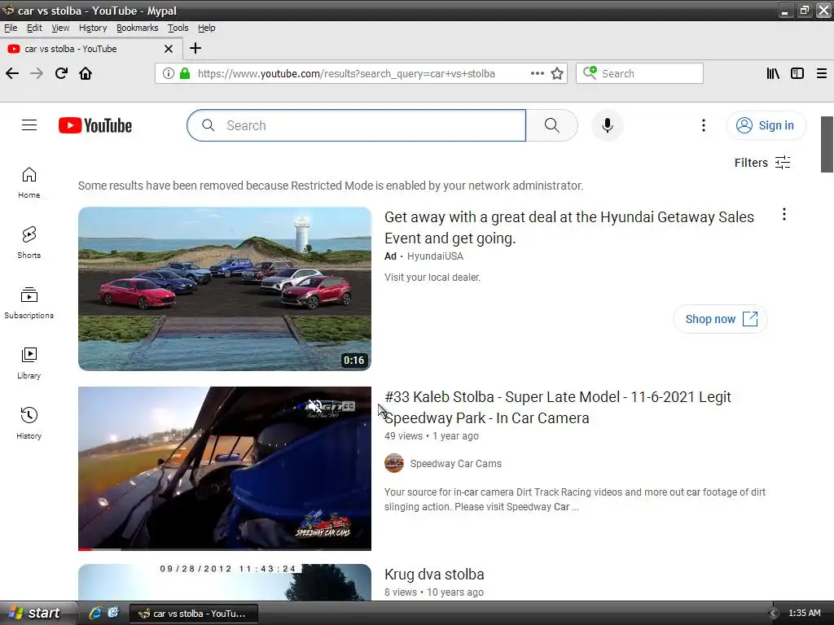Toggle browser sidebar view
The width and height of the screenshot is (834, 625).
pyautogui.click(x=797, y=73)
